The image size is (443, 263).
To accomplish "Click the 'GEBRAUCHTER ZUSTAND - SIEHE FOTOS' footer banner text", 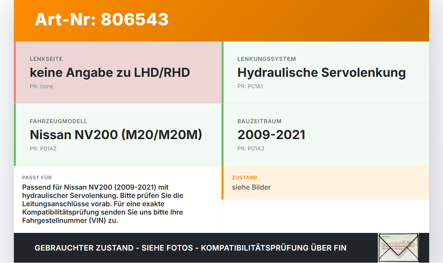I will (x=190, y=248).
